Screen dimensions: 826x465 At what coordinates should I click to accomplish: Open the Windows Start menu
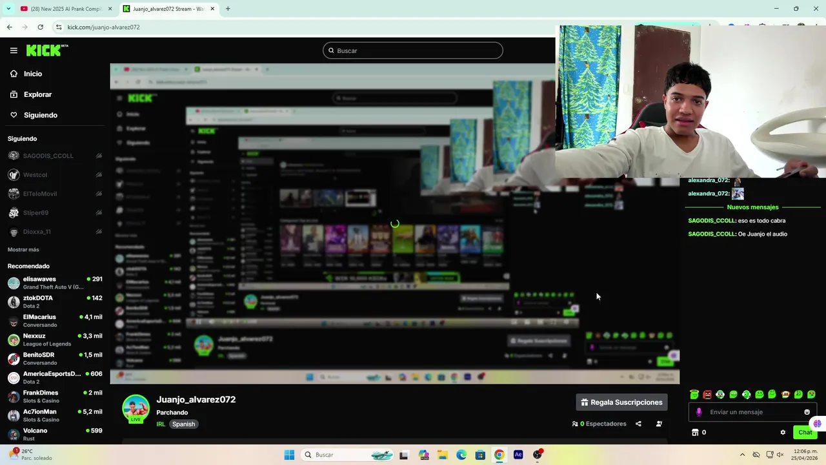click(x=289, y=455)
